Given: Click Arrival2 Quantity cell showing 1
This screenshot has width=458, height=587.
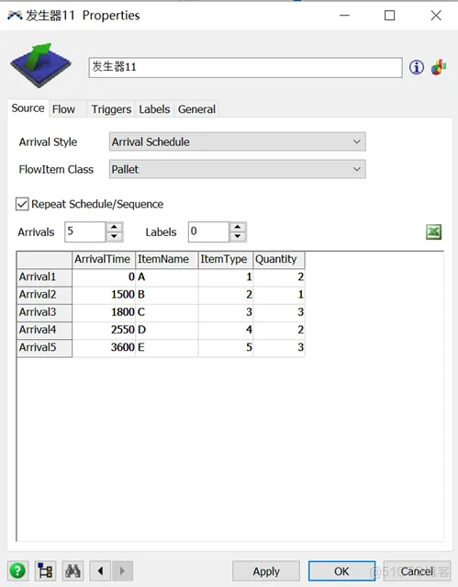Looking at the screenshot, I should click(x=279, y=295).
